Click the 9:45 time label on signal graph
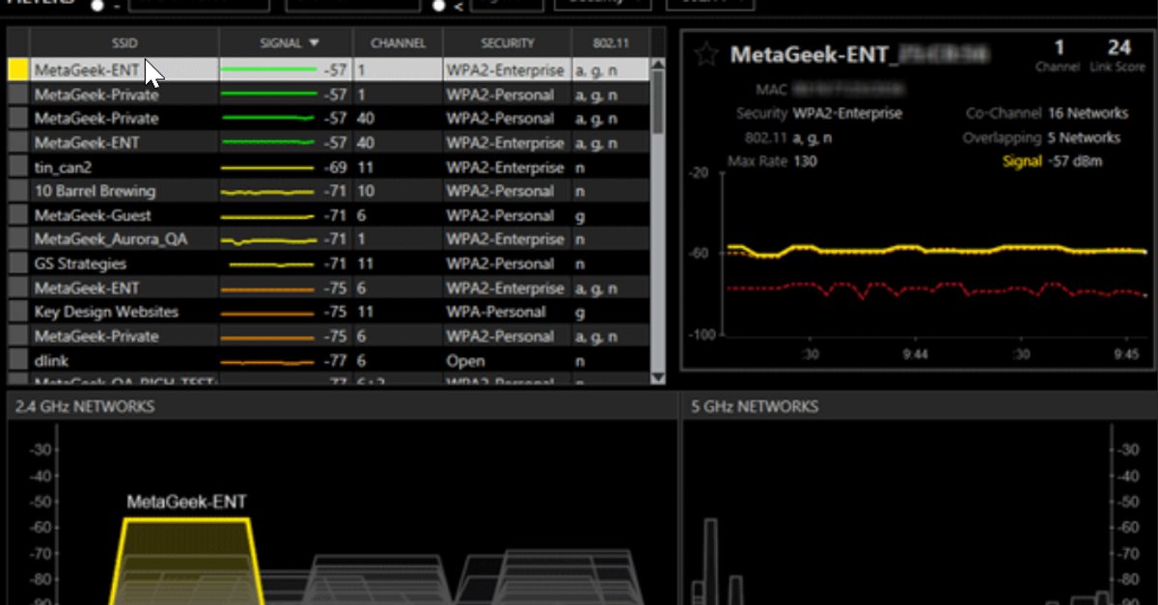Screen dimensions: 1158x605 pos(1125,354)
